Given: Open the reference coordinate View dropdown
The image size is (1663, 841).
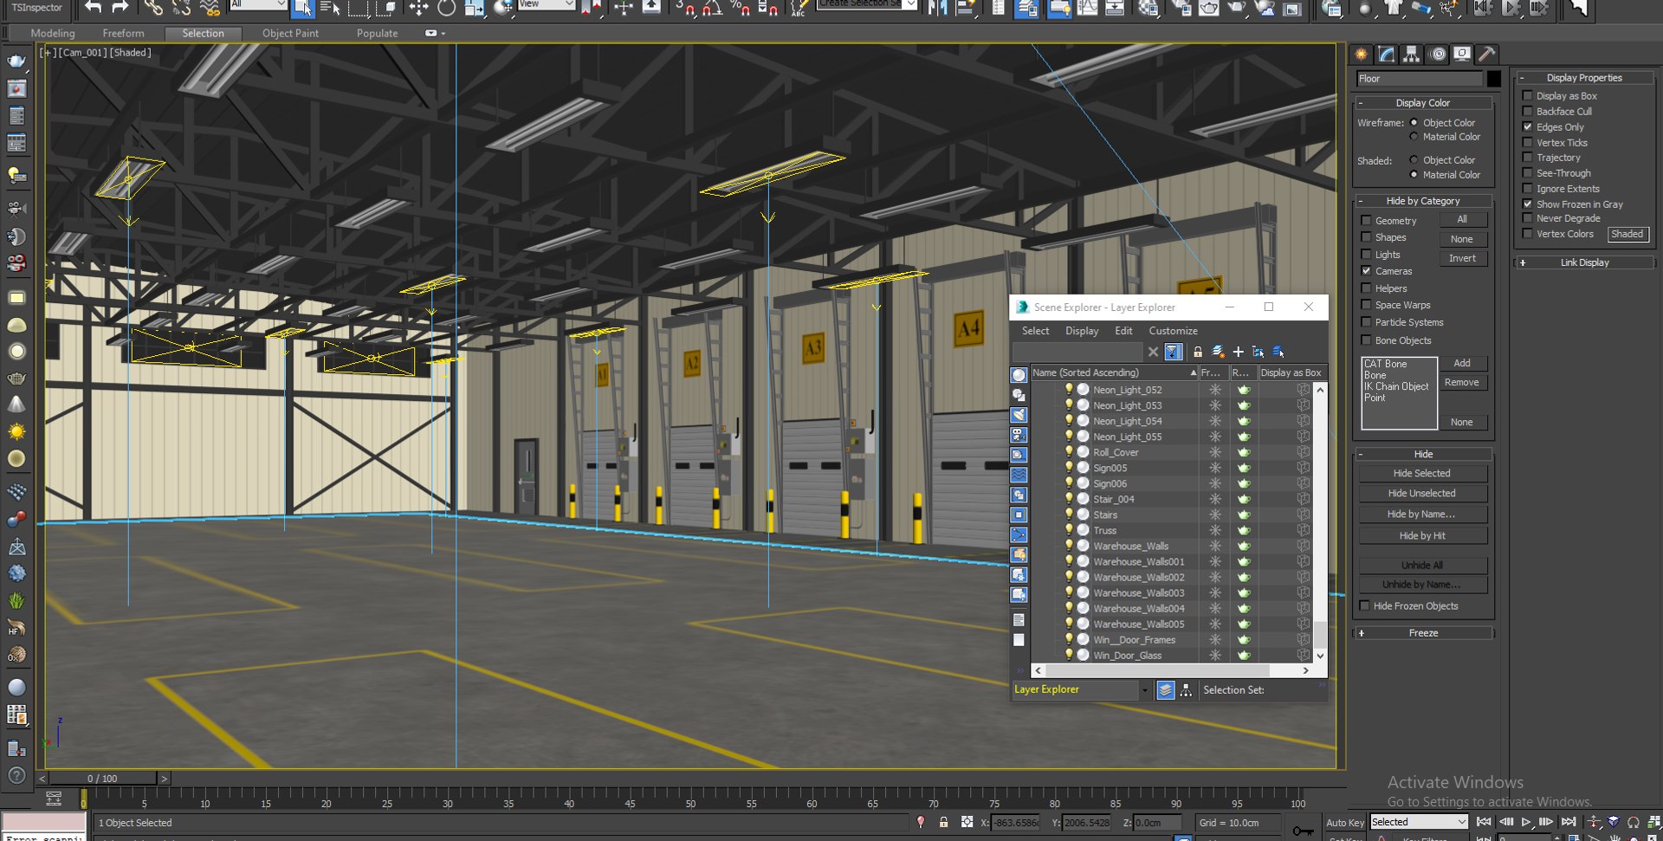Looking at the screenshot, I should (547, 4).
